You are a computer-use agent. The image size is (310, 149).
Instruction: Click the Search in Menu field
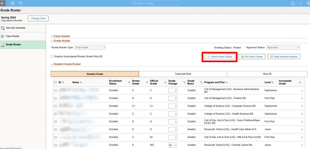(x=156, y=3)
